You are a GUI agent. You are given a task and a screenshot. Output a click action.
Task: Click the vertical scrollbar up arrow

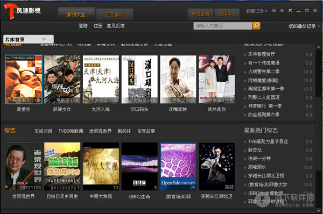click(319, 47)
